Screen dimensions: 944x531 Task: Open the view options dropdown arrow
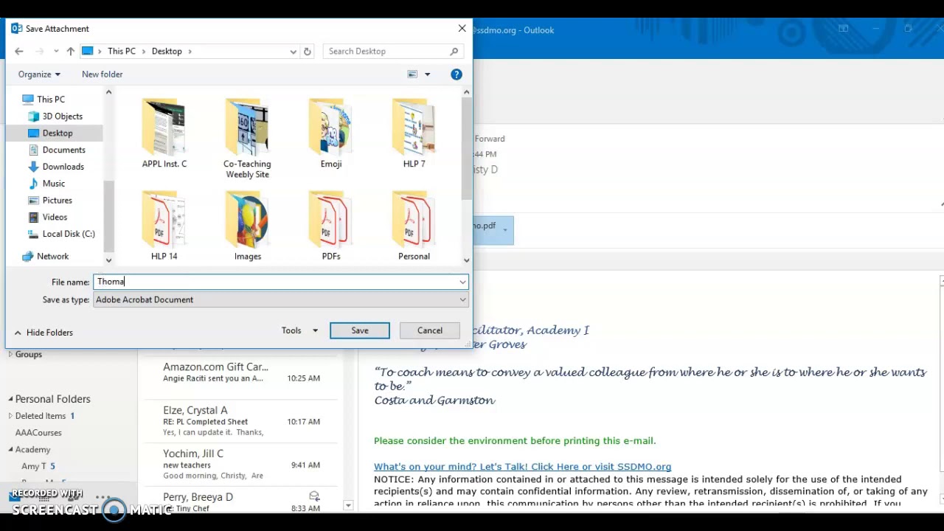(x=427, y=74)
